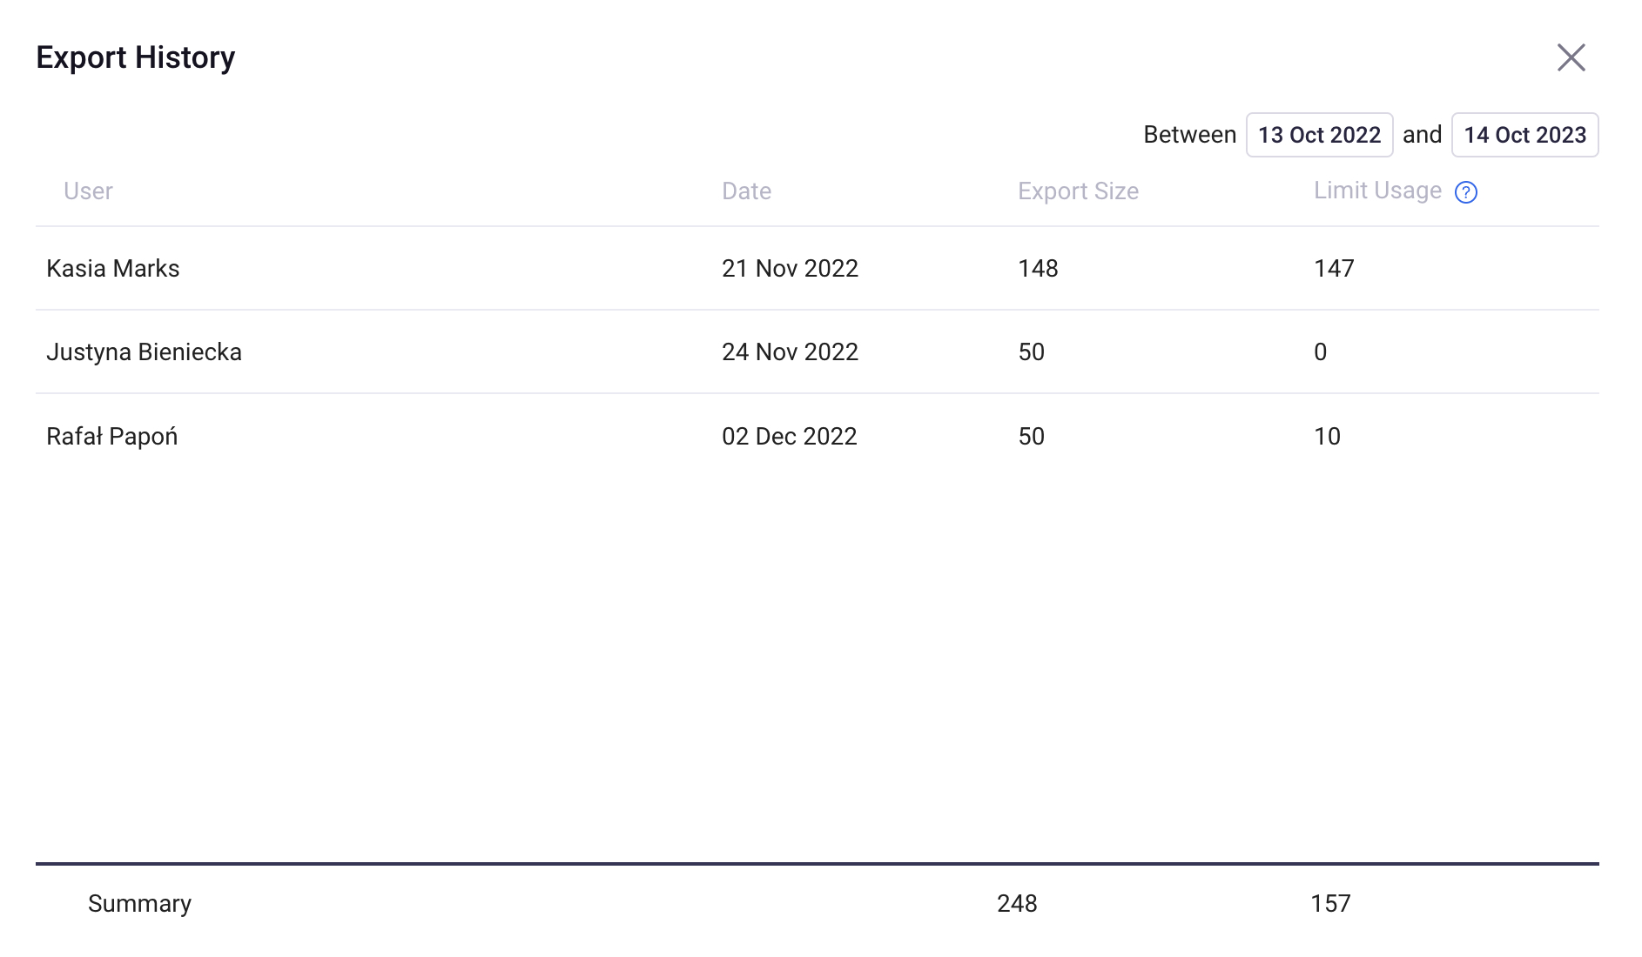Click the 02 Dec 2022 date cell
This screenshot has height=957, width=1642.
pyautogui.click(x=790, y=436)
